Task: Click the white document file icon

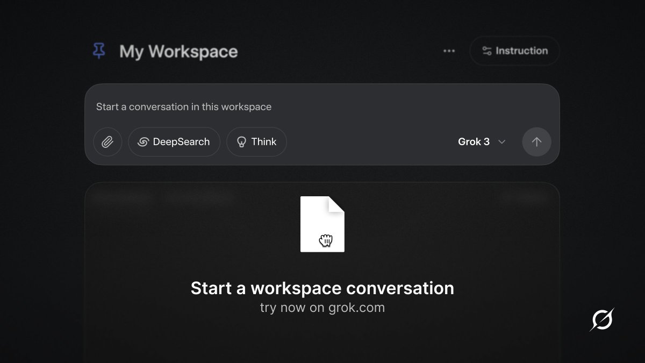Action: [322, 224]
